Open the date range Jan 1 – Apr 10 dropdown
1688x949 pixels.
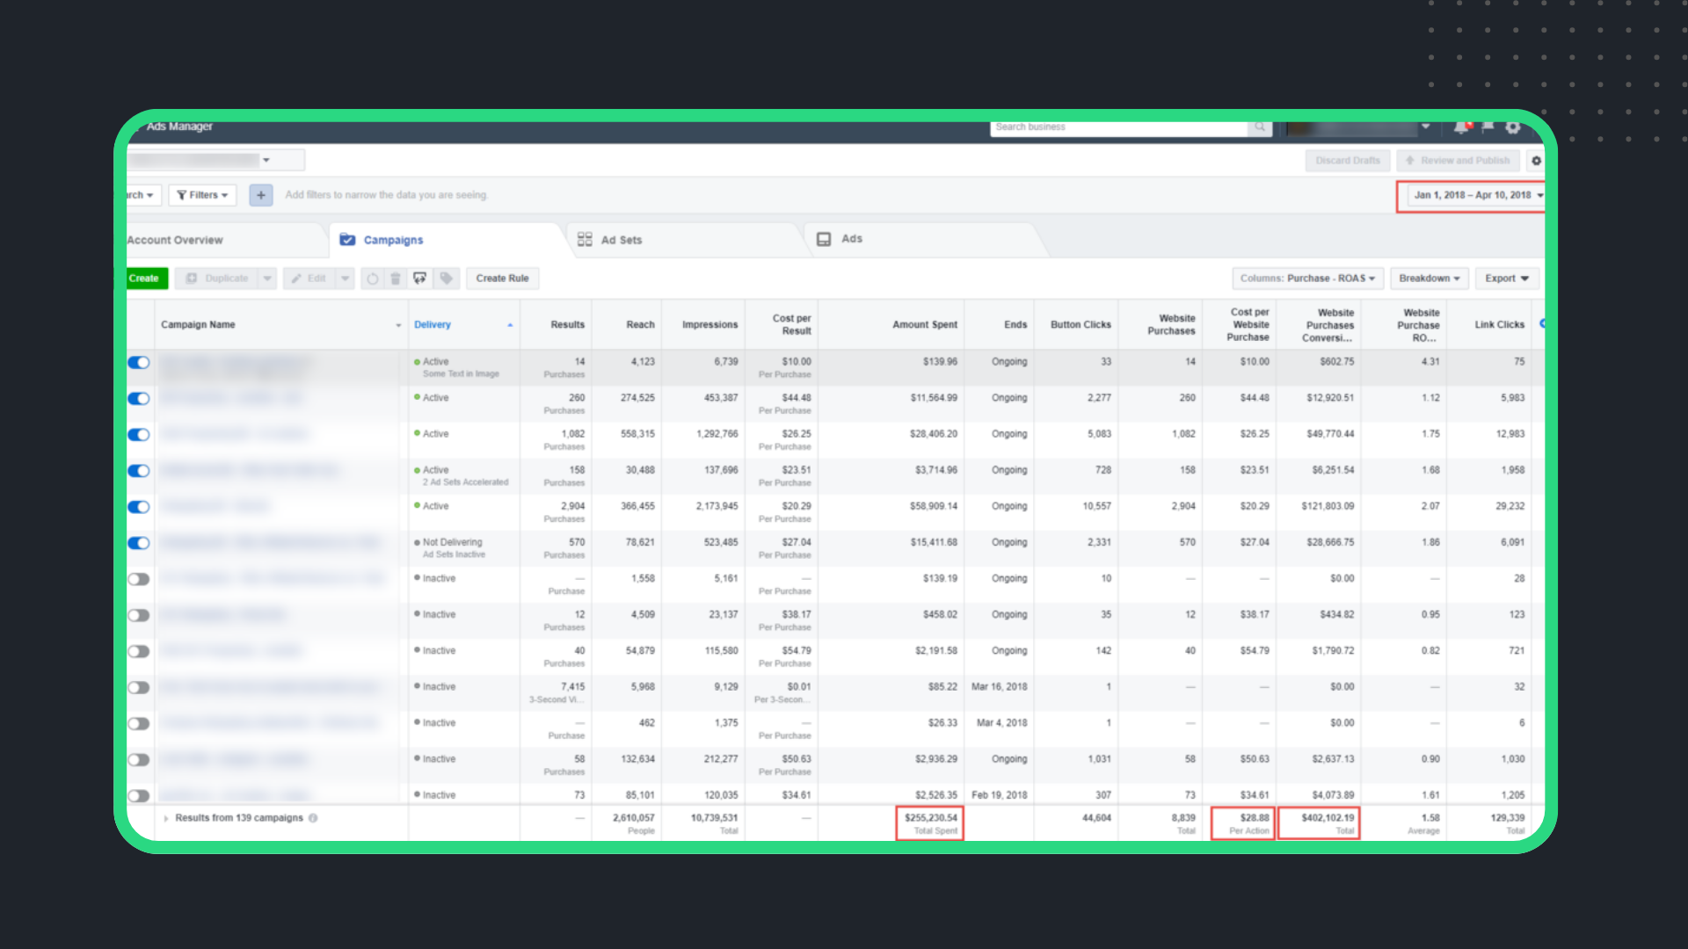[x=1473, y=195]
